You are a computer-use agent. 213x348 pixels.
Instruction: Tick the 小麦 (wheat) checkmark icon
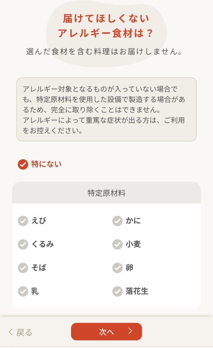tap(117, 244)
